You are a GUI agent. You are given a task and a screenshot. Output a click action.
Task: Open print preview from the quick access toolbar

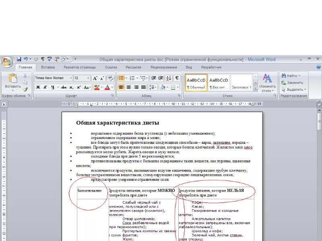[56, 59]
